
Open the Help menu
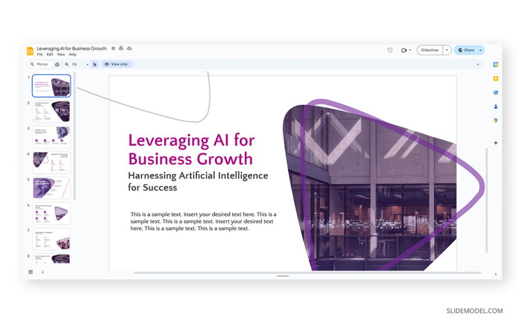tap(72, 55)
